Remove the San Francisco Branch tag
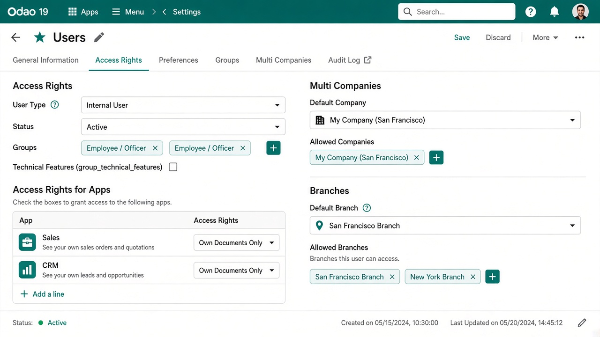 click(x=392, y=277)
